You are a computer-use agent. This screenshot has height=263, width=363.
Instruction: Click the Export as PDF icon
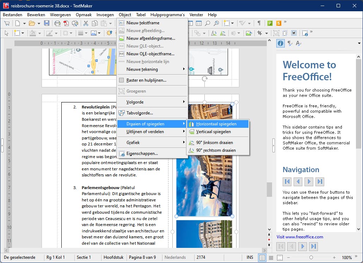[66, 23]
